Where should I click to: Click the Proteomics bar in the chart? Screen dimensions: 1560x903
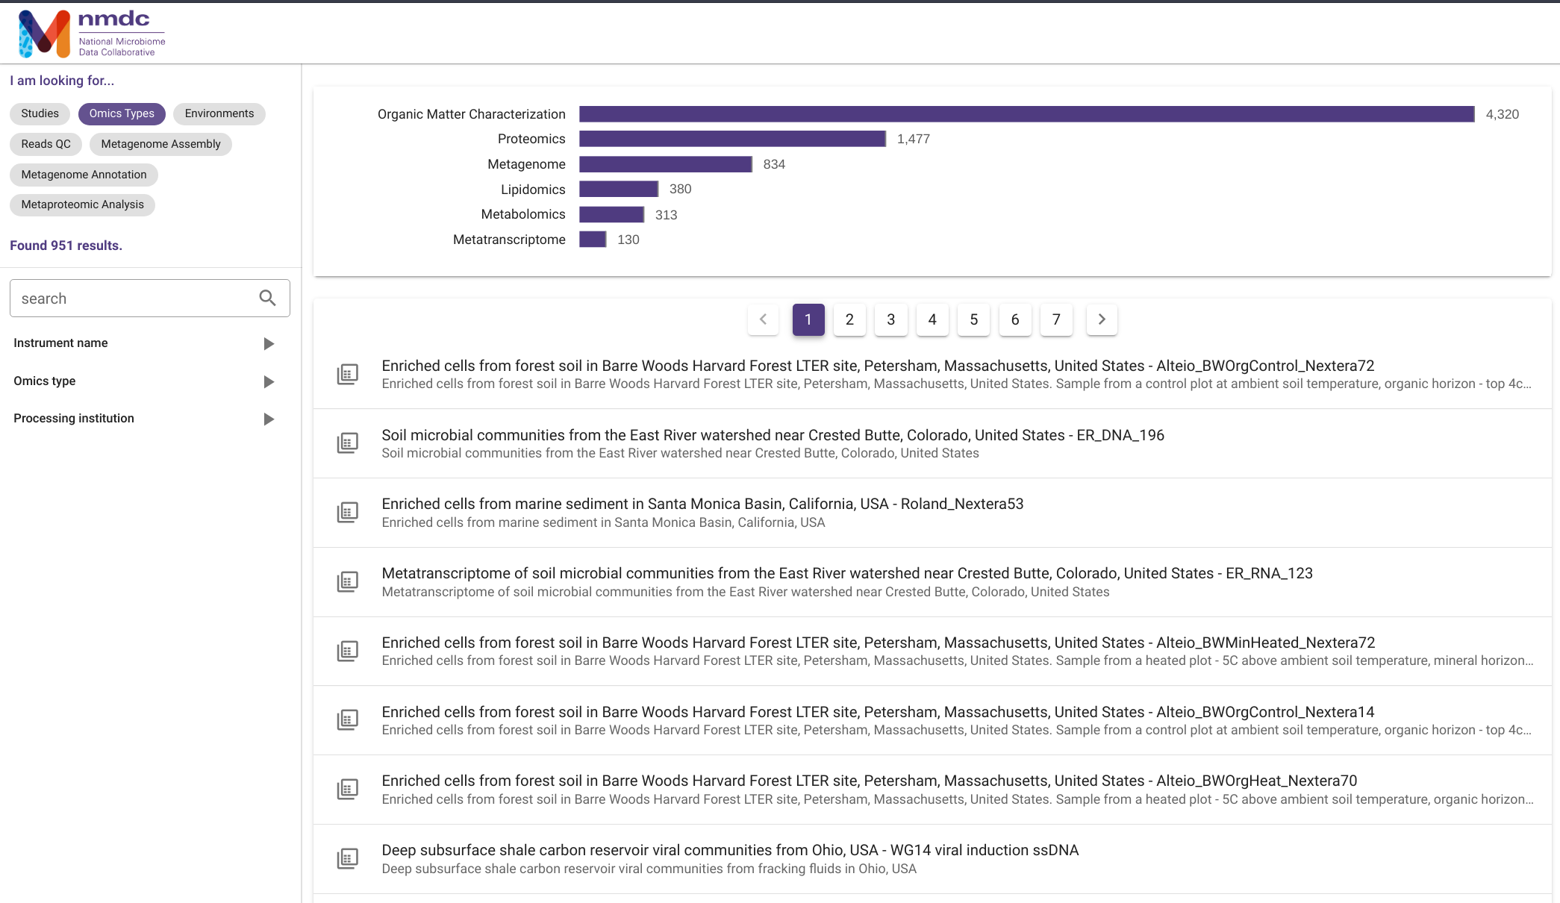click(731, 139)
